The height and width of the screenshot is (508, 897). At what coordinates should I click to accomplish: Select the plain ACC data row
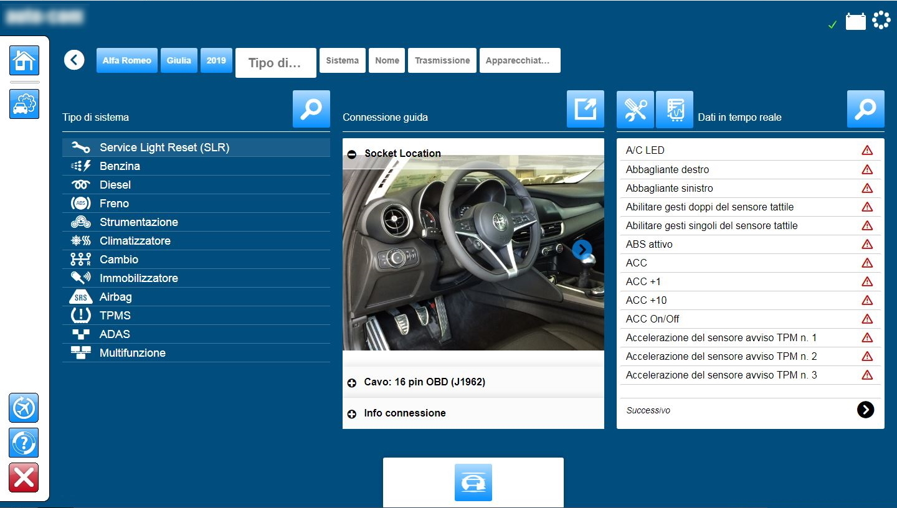click(751, 263)
